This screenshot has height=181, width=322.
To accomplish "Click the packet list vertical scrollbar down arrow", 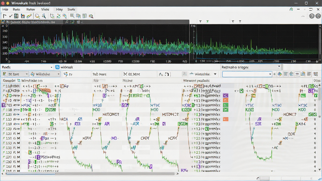I will [320, 169].
